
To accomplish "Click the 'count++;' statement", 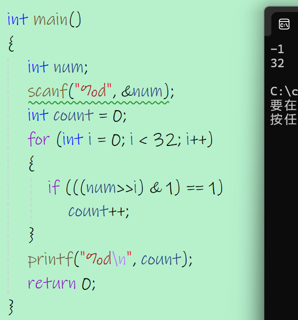I will pyautogui.click(x=99, y=211).
